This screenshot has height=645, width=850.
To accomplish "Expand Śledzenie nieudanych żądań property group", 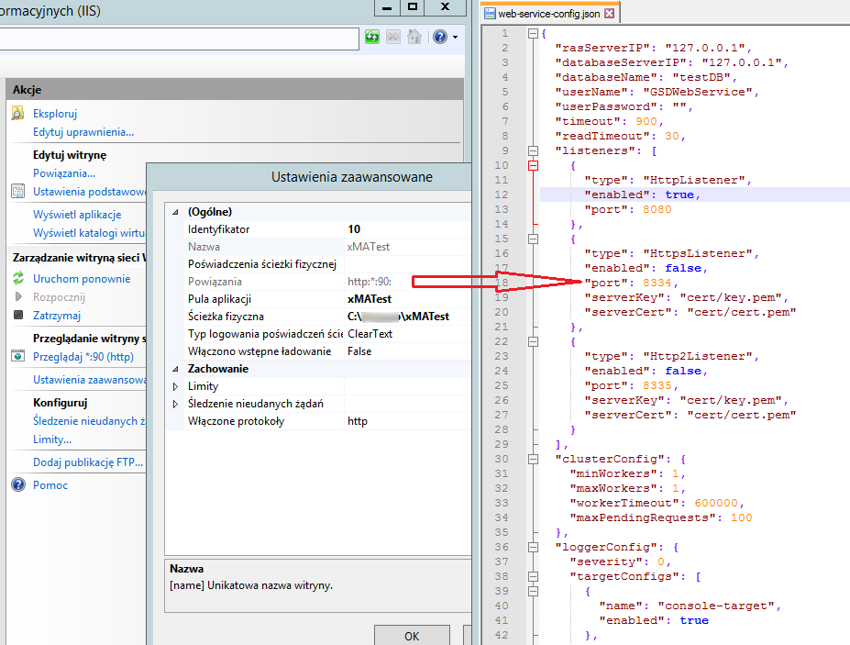I will pos(175,404).
